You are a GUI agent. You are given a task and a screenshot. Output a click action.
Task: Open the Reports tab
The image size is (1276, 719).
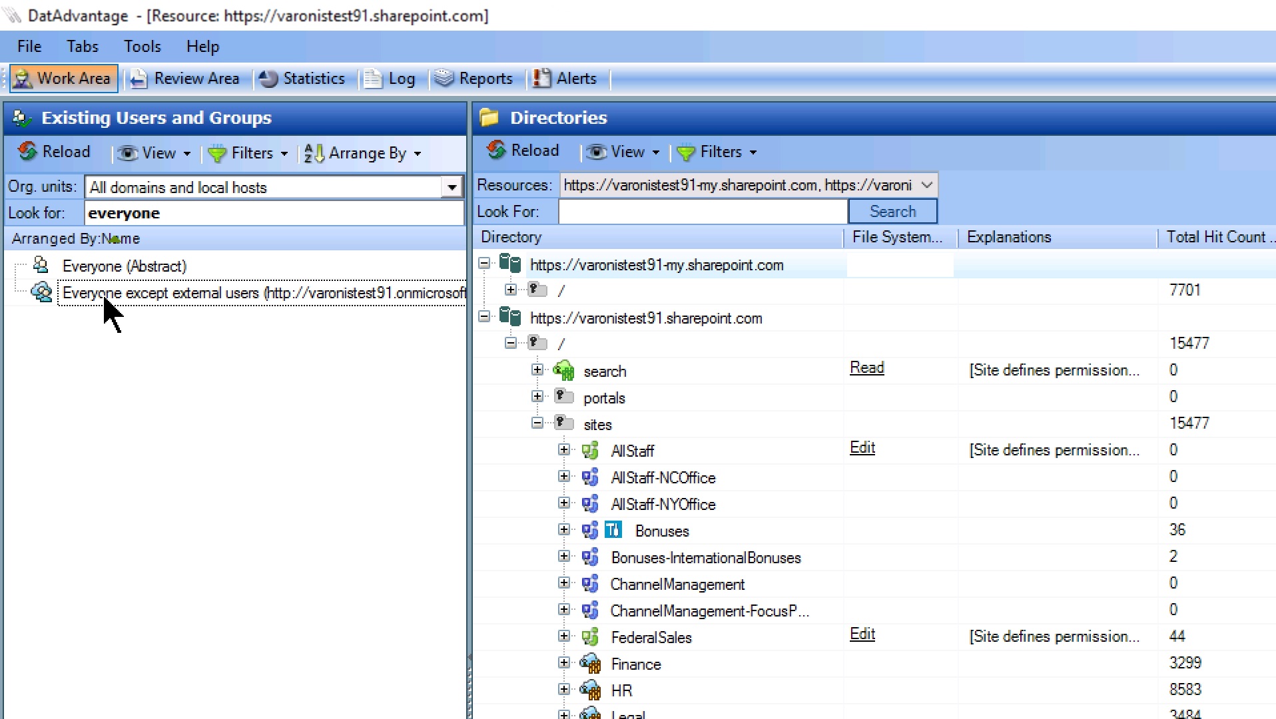tap(474, 79)
